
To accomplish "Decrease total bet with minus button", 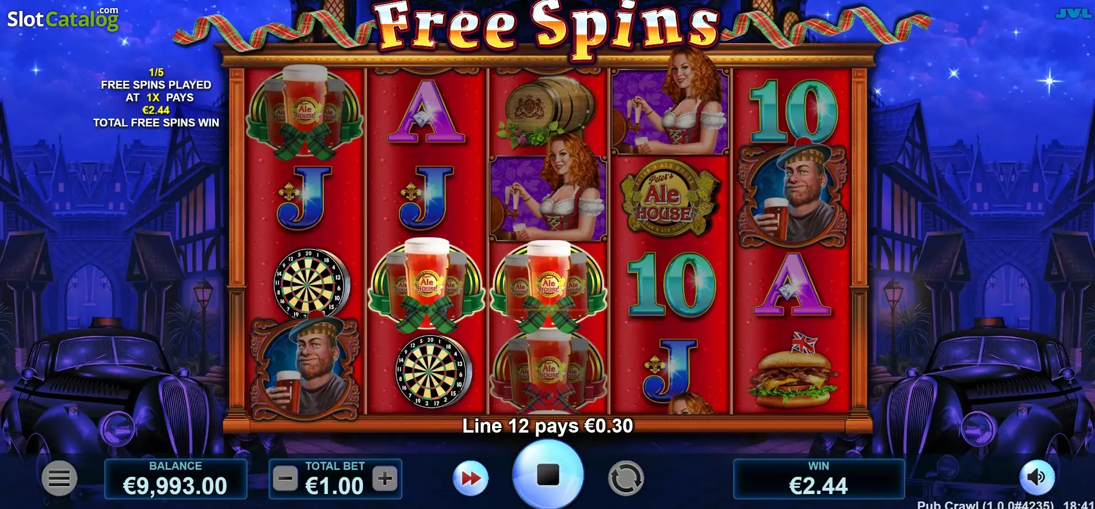I will click(x=285, y=479).
